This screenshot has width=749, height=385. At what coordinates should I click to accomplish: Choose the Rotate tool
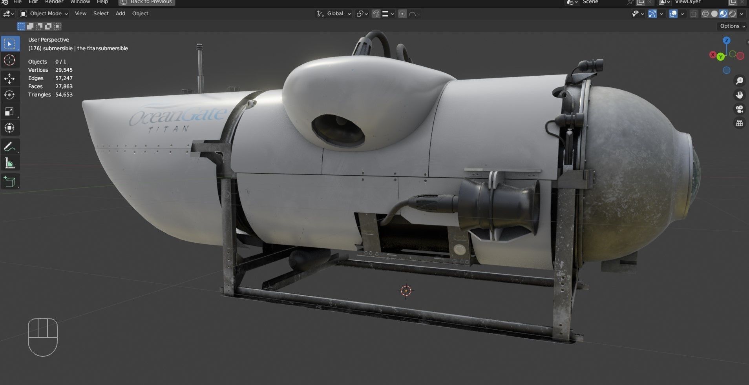[10, 95]
